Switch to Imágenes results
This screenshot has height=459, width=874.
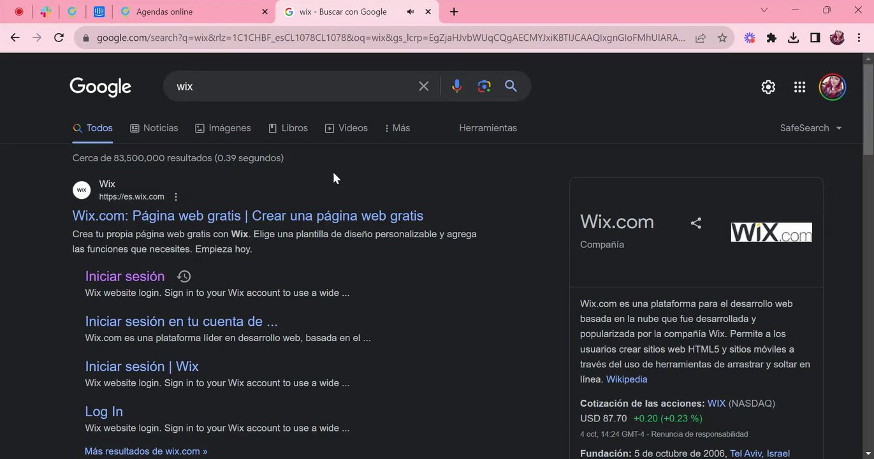click(223, 128)
